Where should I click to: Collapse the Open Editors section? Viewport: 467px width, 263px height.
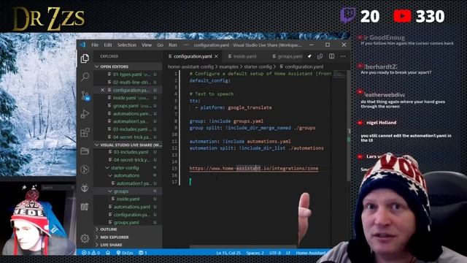coord(97,66)
